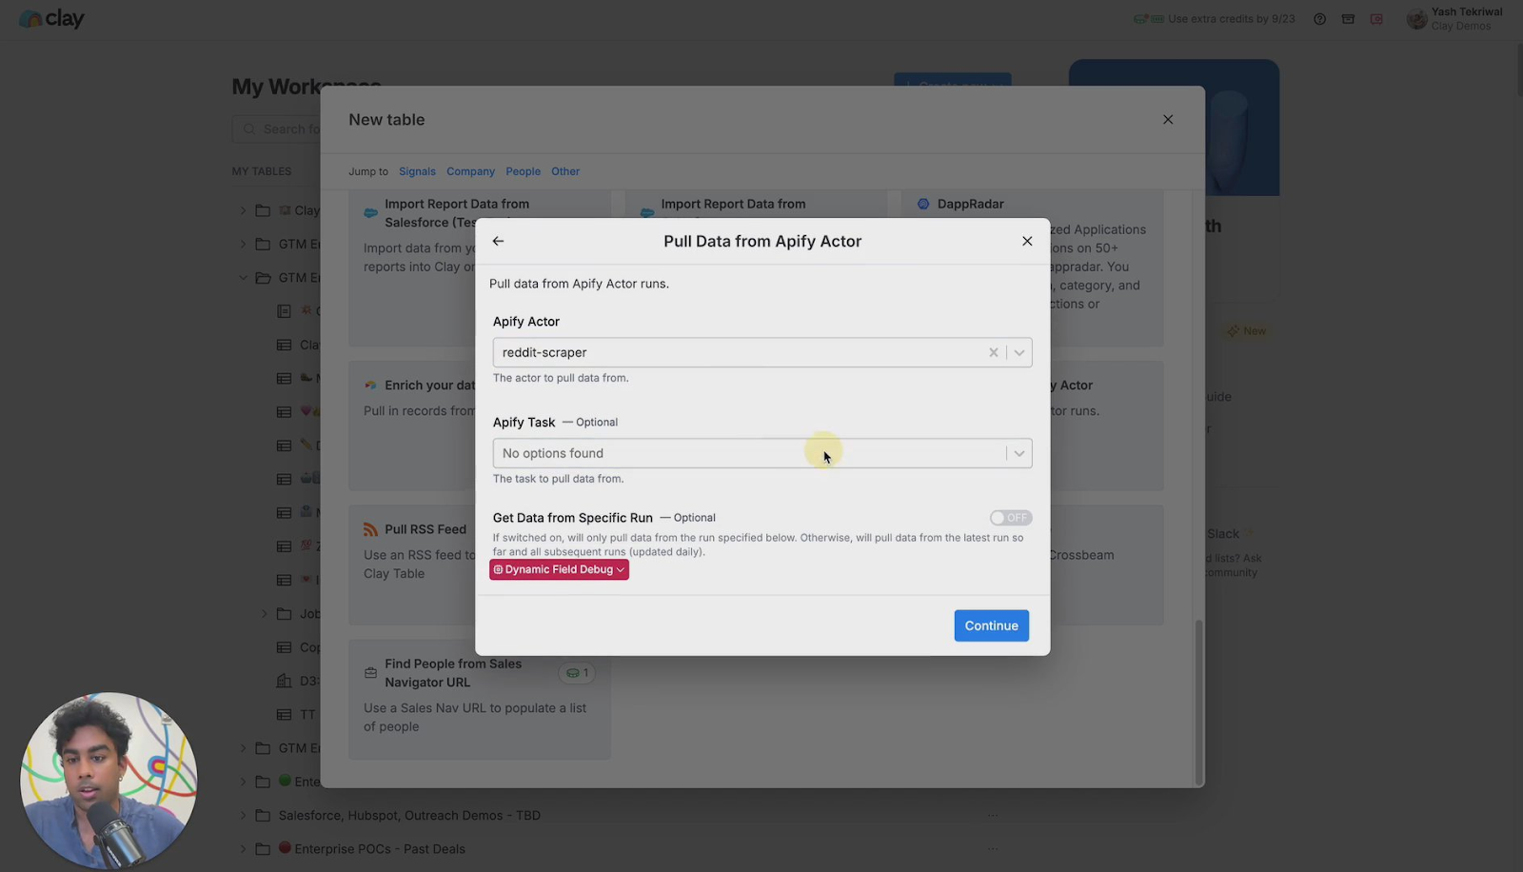Expand the Salesforce, Hubspot, Outreach Demos folder

243,816
